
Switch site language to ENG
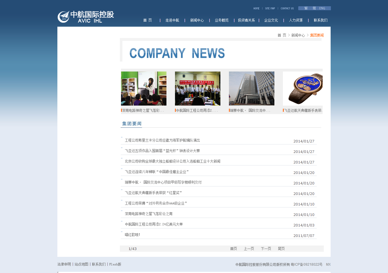pyautogui.click(x=322, y=8)
